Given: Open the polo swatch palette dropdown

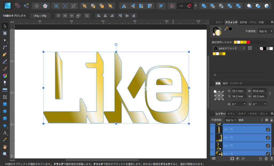Looking at the screenshot, I should [229, 48].
